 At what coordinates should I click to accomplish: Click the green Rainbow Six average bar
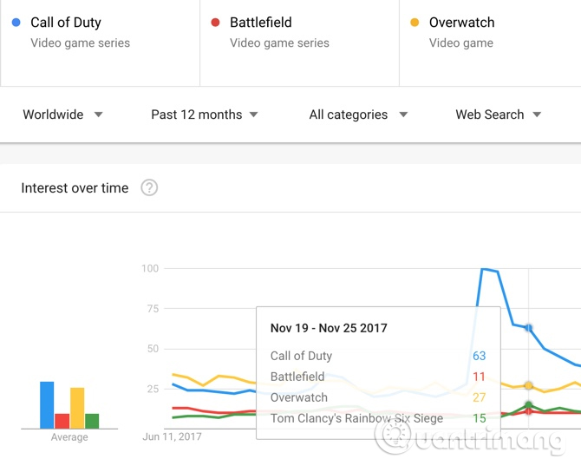92,421
